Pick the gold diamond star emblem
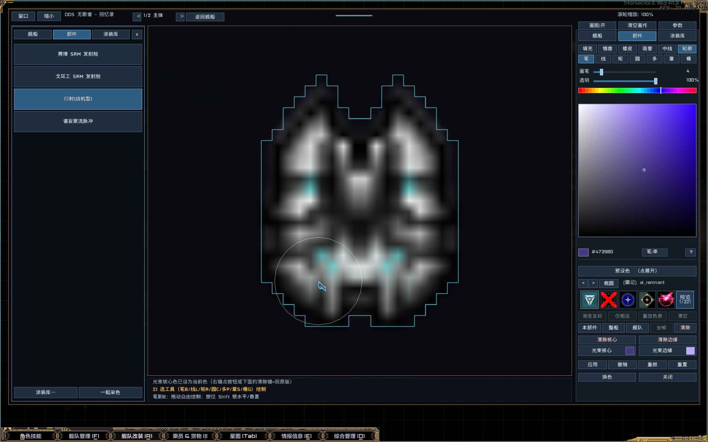Screen dimensions: 708x442 [647, 300]
